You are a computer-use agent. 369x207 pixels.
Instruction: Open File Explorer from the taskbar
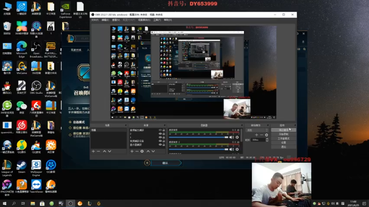[33, 204]
